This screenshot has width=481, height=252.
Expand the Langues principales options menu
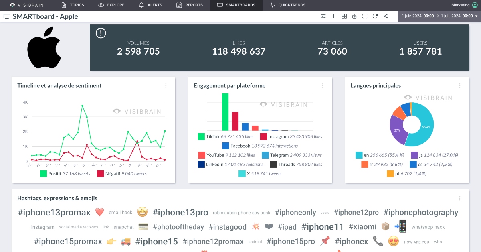[460, 86]
